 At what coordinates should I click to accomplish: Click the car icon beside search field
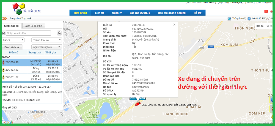coord(4,33)
